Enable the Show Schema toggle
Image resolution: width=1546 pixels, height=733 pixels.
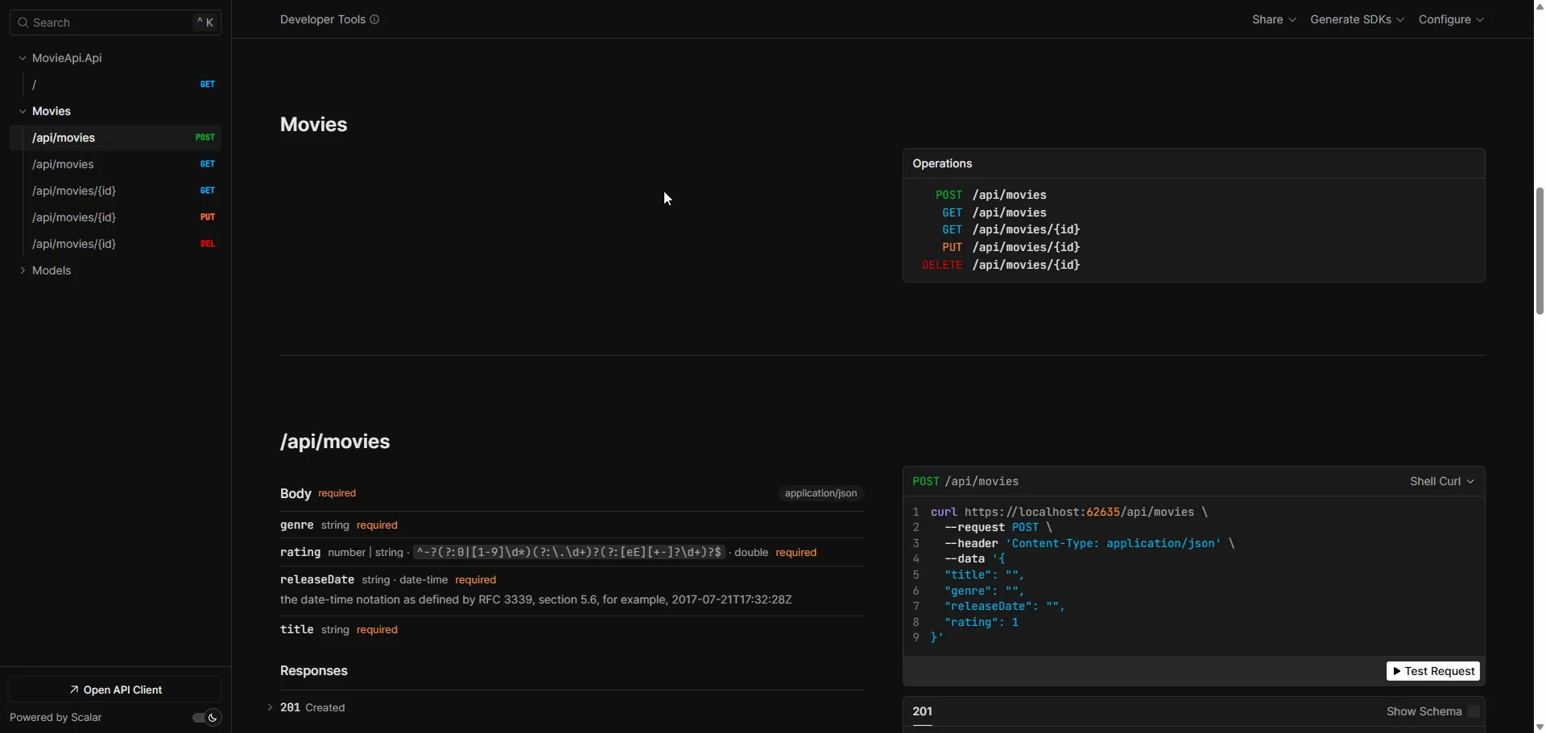point(1474,711)
